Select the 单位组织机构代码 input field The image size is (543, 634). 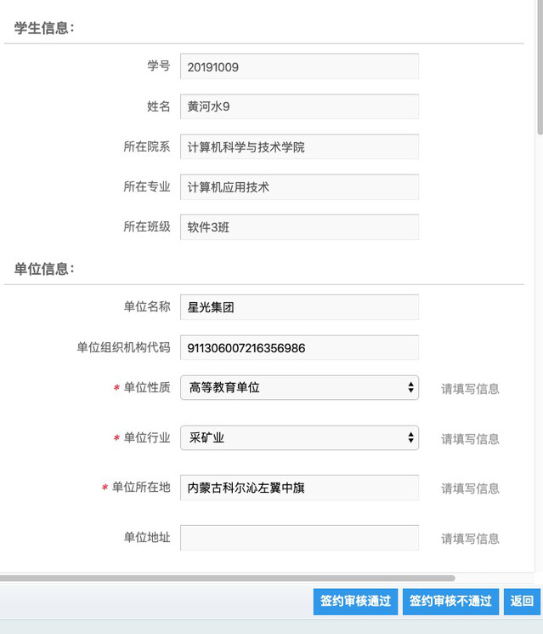[299, 347]
